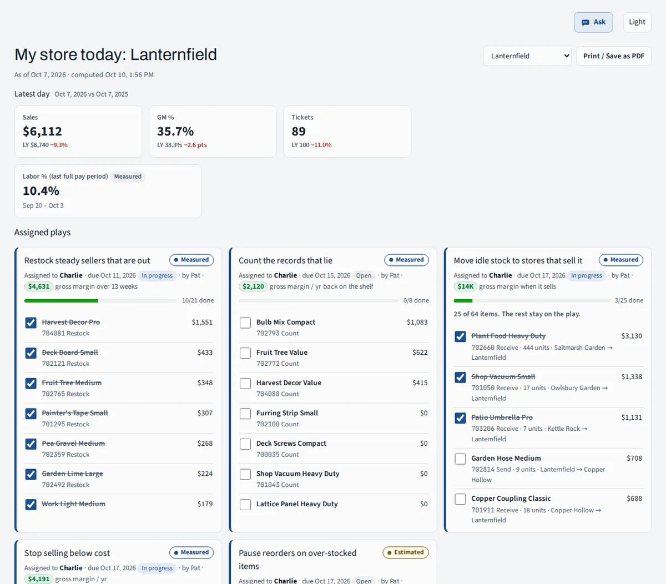Click Measured tag beside Labor %

click(128, 177)
